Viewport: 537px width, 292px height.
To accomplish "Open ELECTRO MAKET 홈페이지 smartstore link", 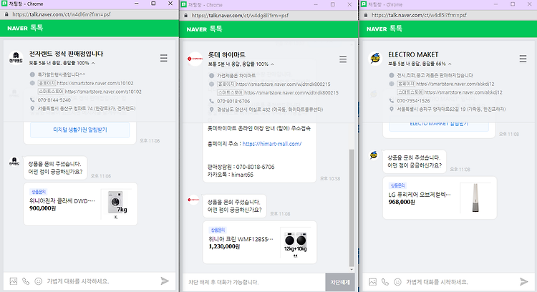I will pos(455,84).
